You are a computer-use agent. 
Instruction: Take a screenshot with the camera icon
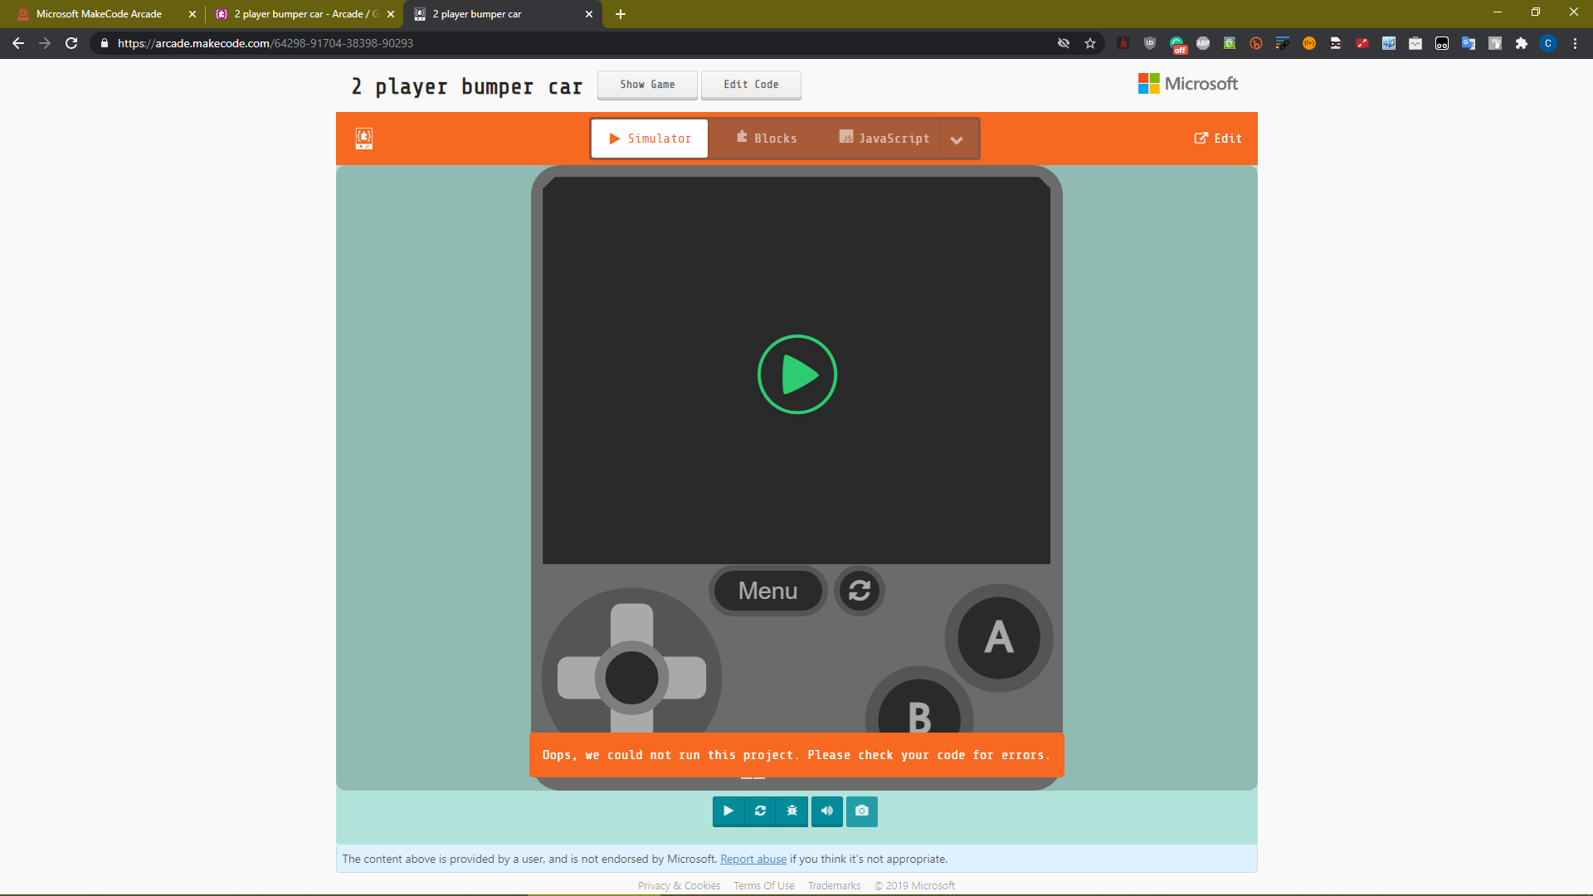point(862,811)
